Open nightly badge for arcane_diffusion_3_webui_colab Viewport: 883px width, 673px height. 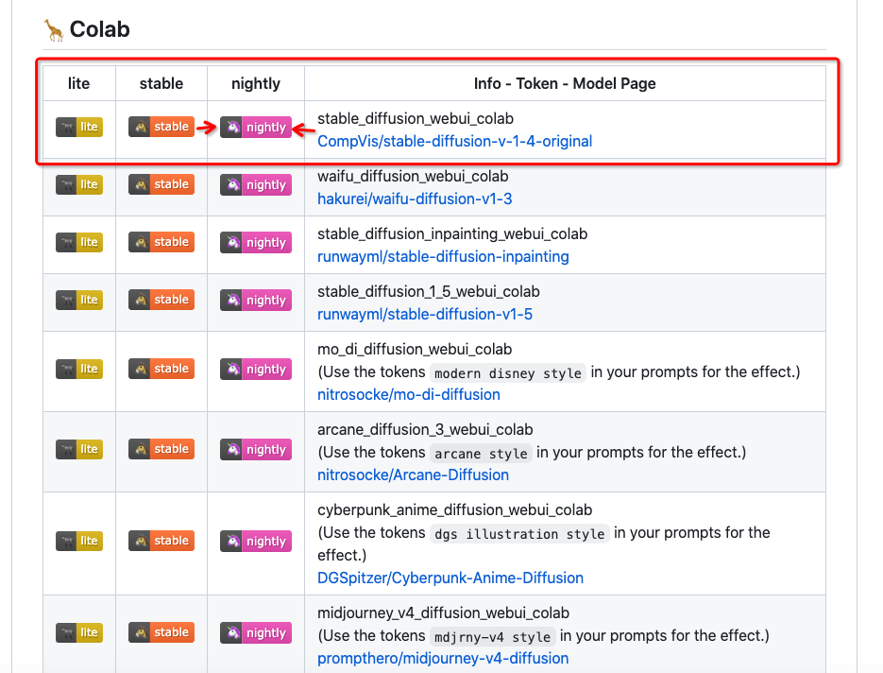(256, 450)
